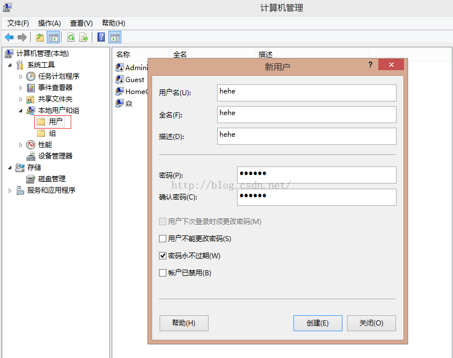Click the Forward arrow toolbar icon

(22, 37)
